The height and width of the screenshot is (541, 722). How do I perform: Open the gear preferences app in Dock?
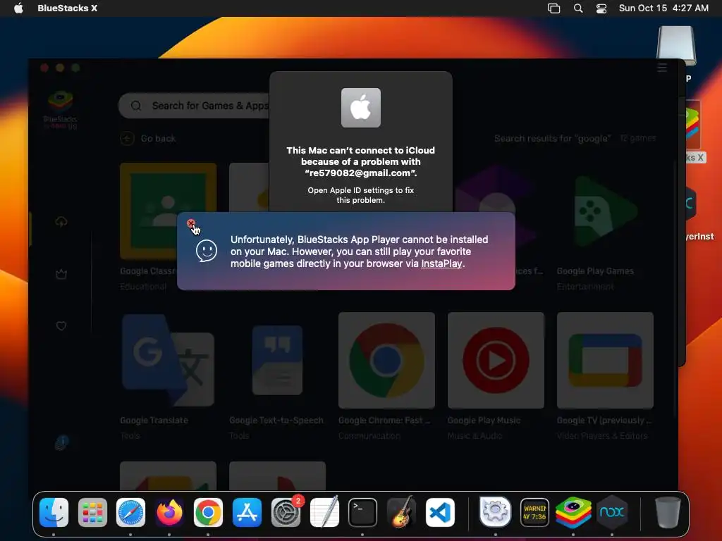tap(496, 511)
